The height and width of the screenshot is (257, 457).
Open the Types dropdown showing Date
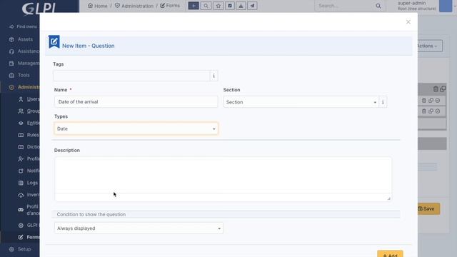click(136, 128)
